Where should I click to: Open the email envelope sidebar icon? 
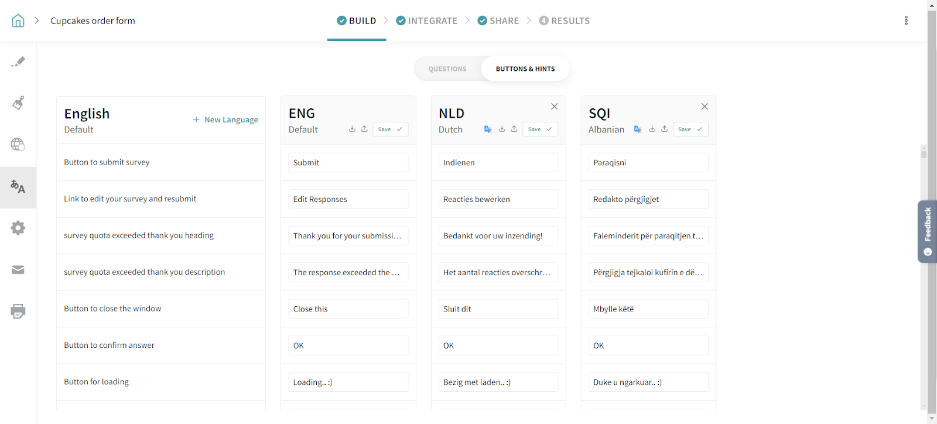[18, 270]
